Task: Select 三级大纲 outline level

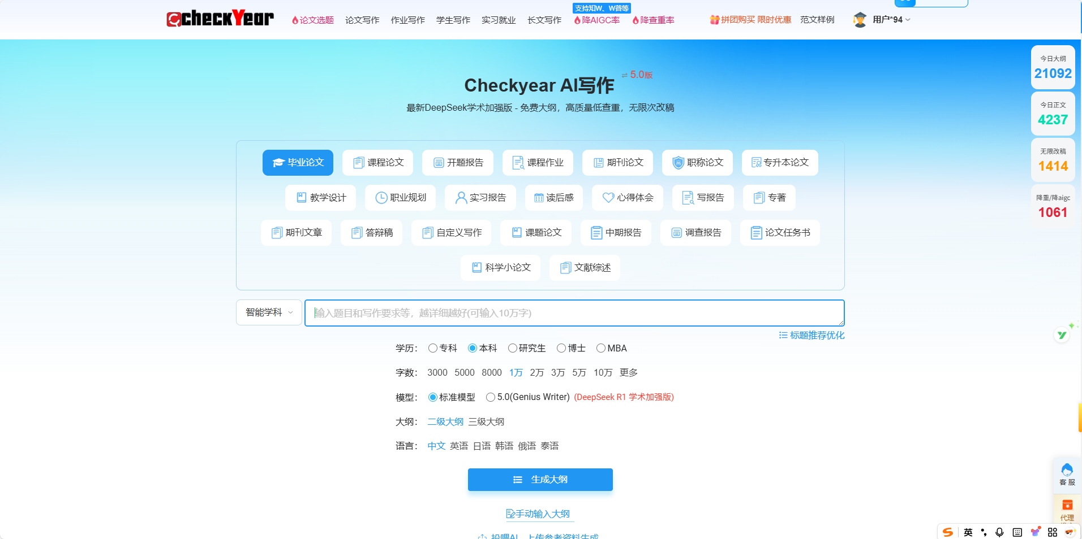Action: point(486,421)
